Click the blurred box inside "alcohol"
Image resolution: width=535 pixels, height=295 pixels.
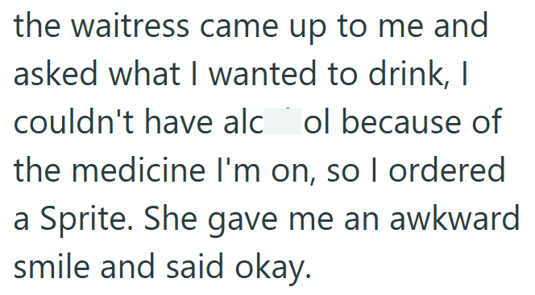283,121
